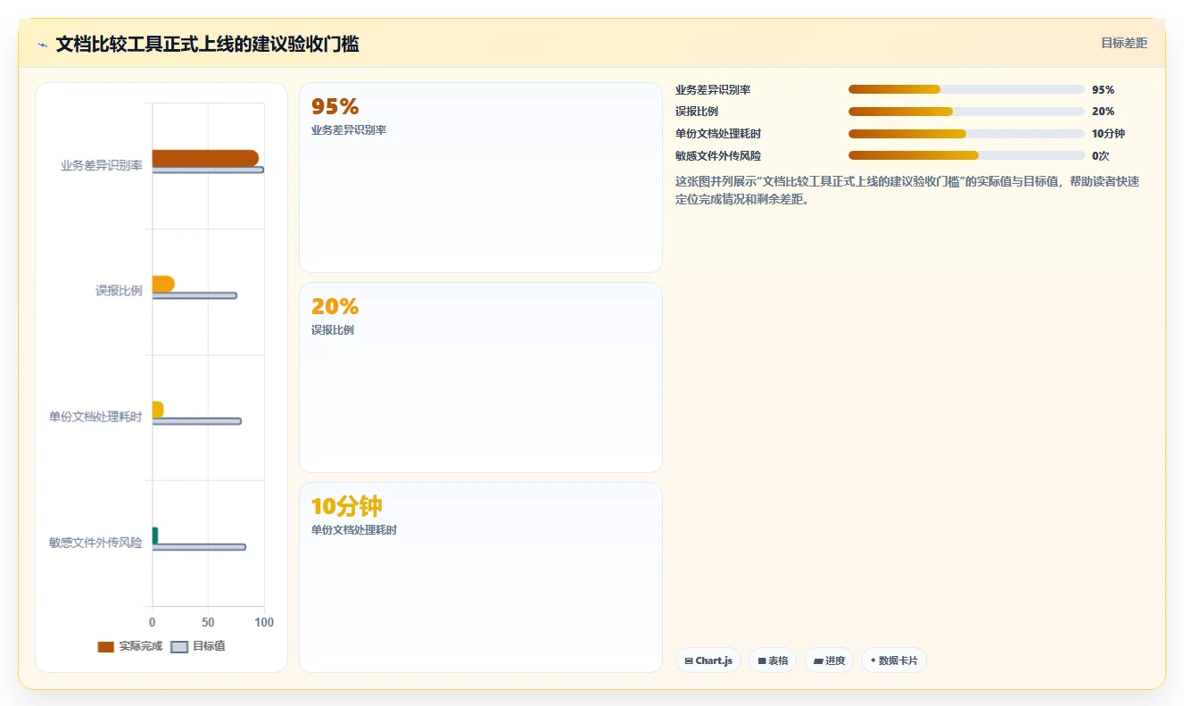
Task: Click the 业务差异识别率 label in progress list
Action: tap(713, 89)
